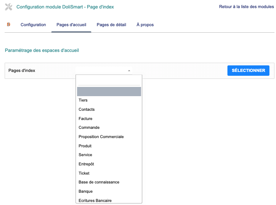Collapse the Pages d'index dropdown arrow
Viewport: 276px width, 205px height.
(x=129, y=71)
